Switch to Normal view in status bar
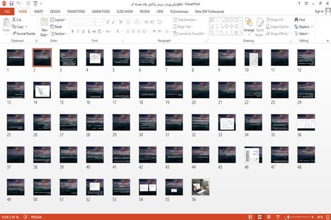 click(x=250, y=217)
